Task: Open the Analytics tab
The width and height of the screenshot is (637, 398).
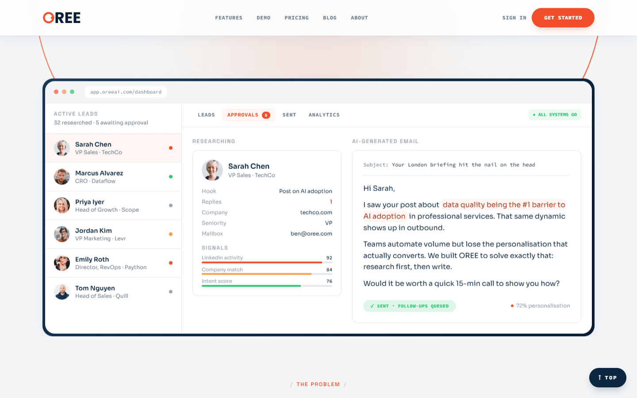Action: coord(324,115)
